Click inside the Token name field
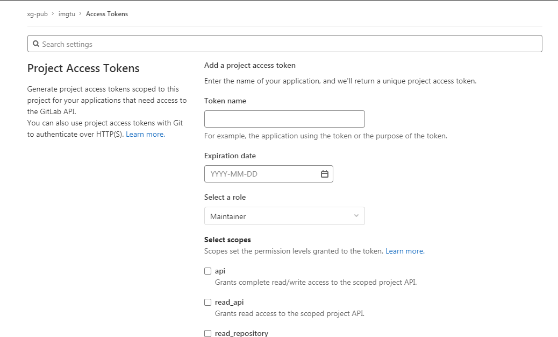This screenshot has height=337, width=558. click(284, 118)
